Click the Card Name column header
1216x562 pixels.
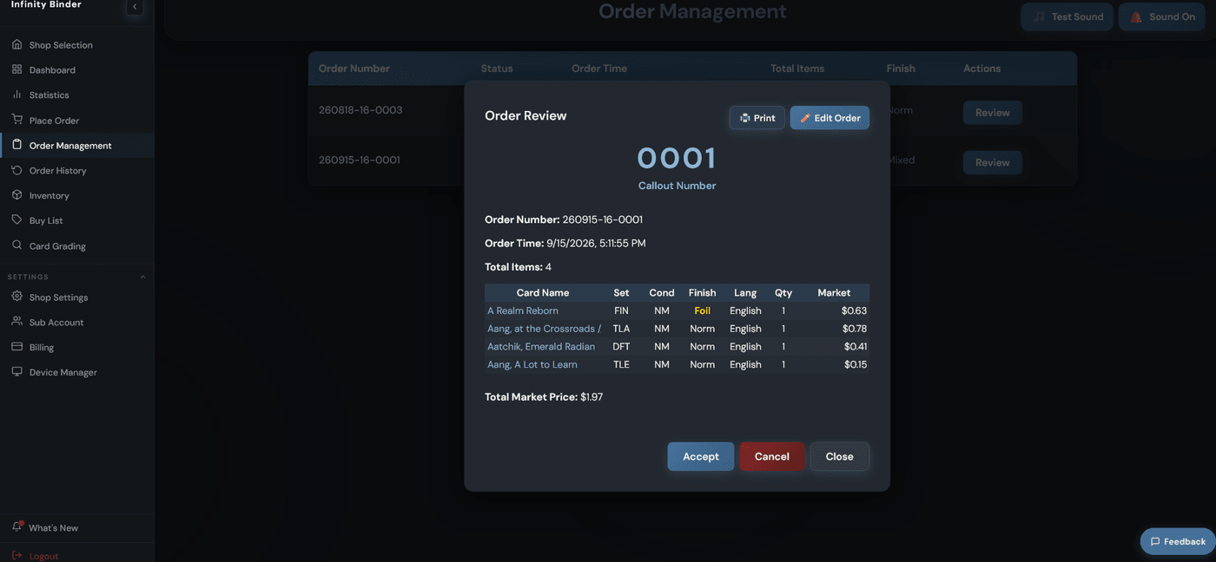[x=543, y=292]
